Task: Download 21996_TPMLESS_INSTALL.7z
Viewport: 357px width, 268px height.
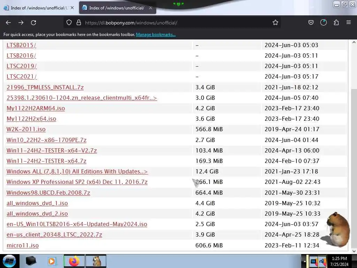Action: pos(45,87)
